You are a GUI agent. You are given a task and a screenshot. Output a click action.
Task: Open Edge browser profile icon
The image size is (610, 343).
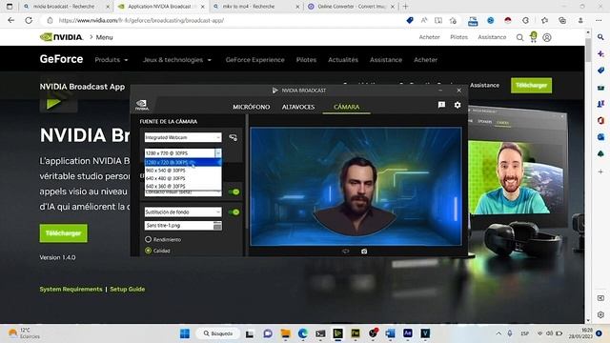(580, 21)
